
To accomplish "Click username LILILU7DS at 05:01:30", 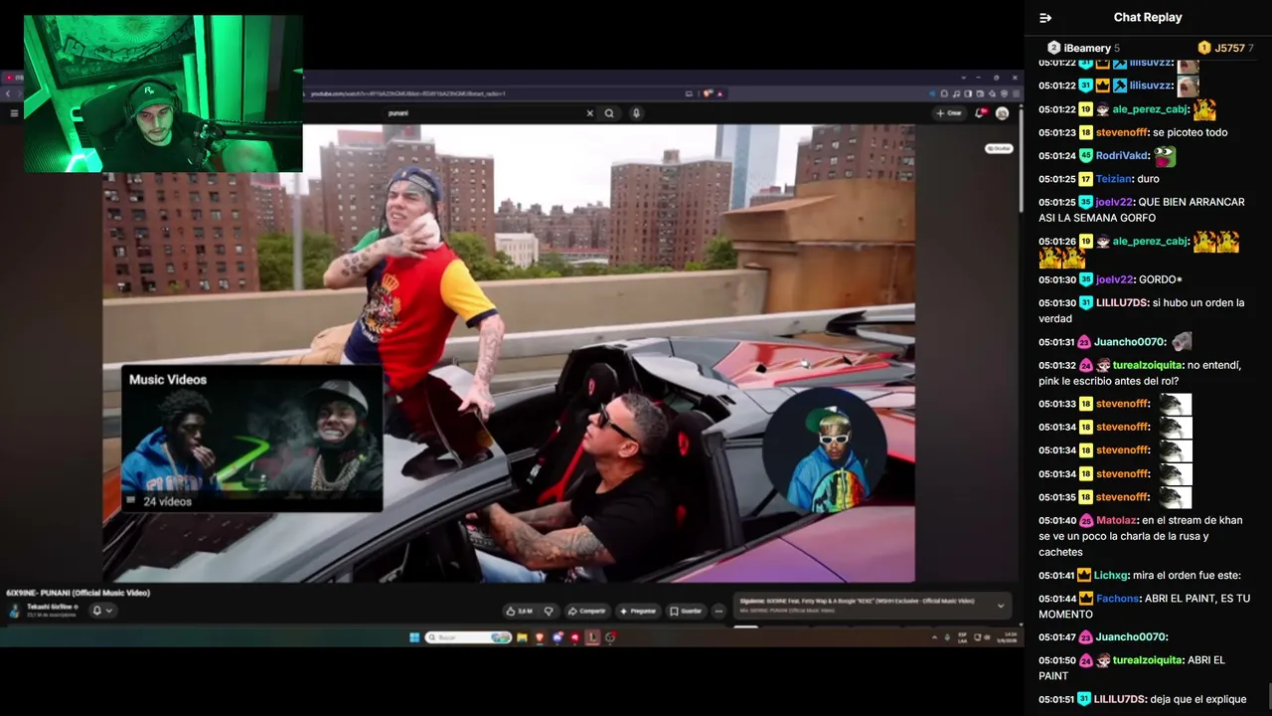I will (1121, 302).
